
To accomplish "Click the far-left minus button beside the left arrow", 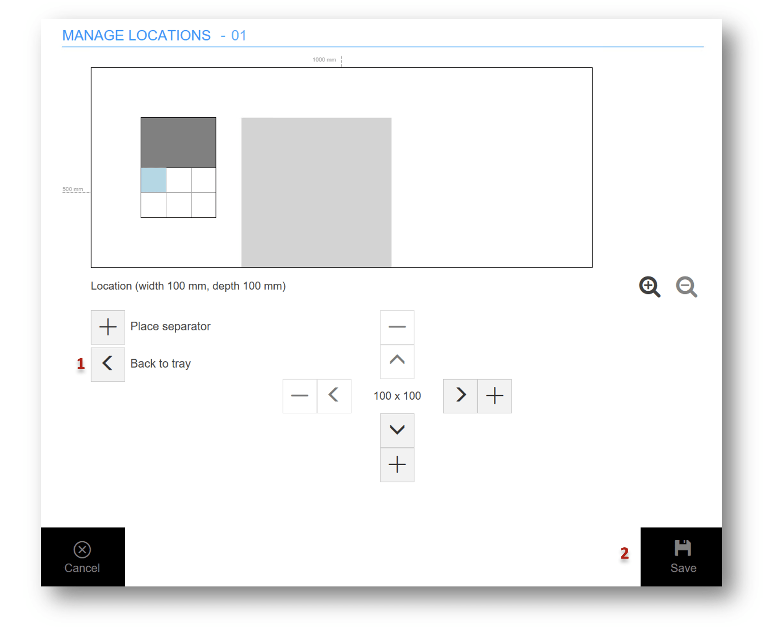I will click(x=300, y=396).
